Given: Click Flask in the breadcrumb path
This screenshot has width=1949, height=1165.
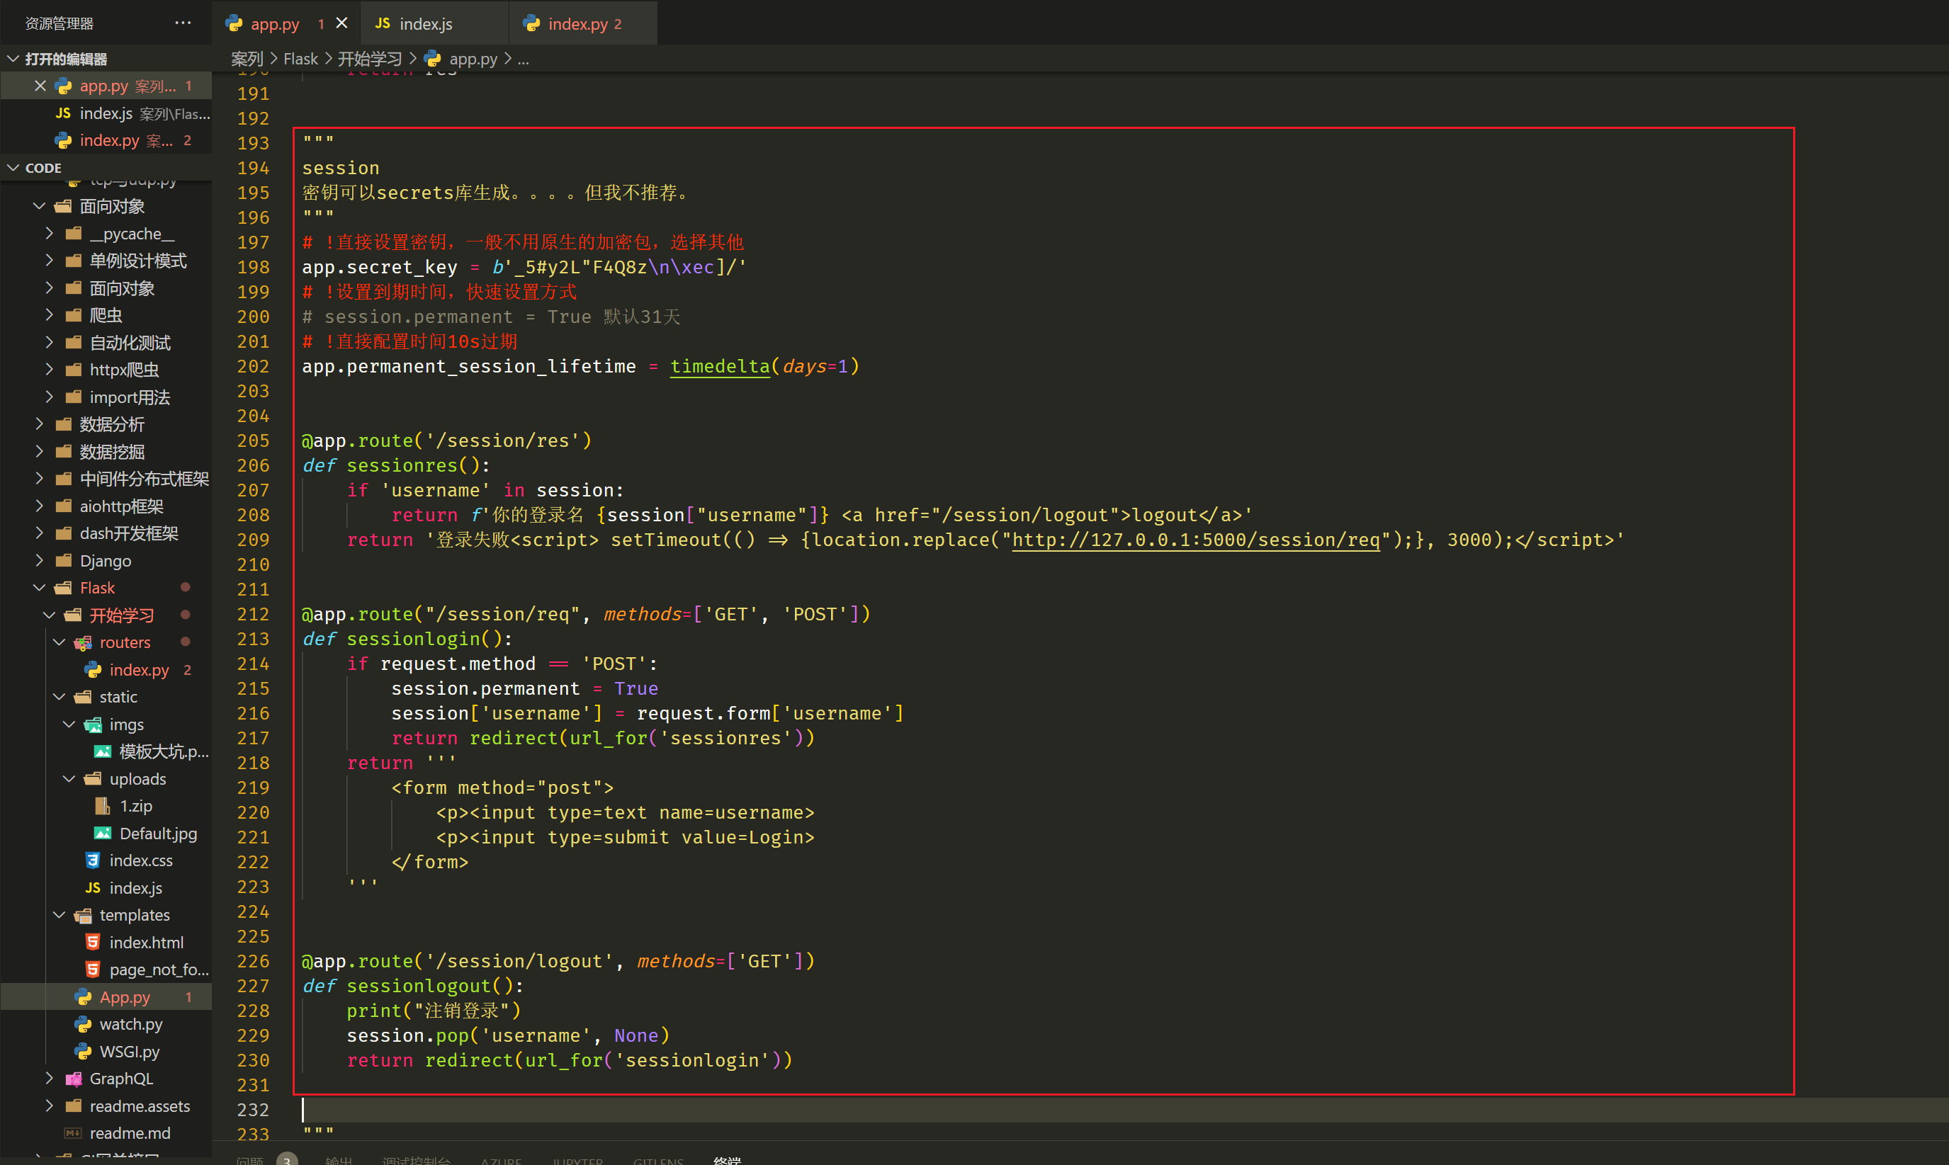Looking at the screenshot, I should (x=300, y=59).
